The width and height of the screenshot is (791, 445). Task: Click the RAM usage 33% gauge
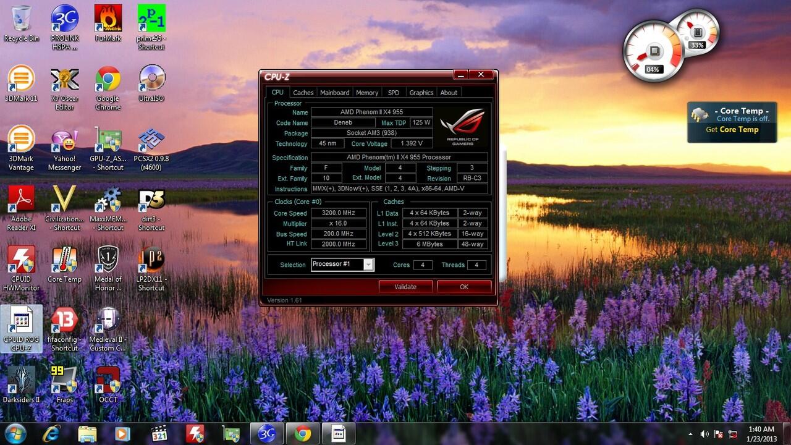(x=698, y=32)
